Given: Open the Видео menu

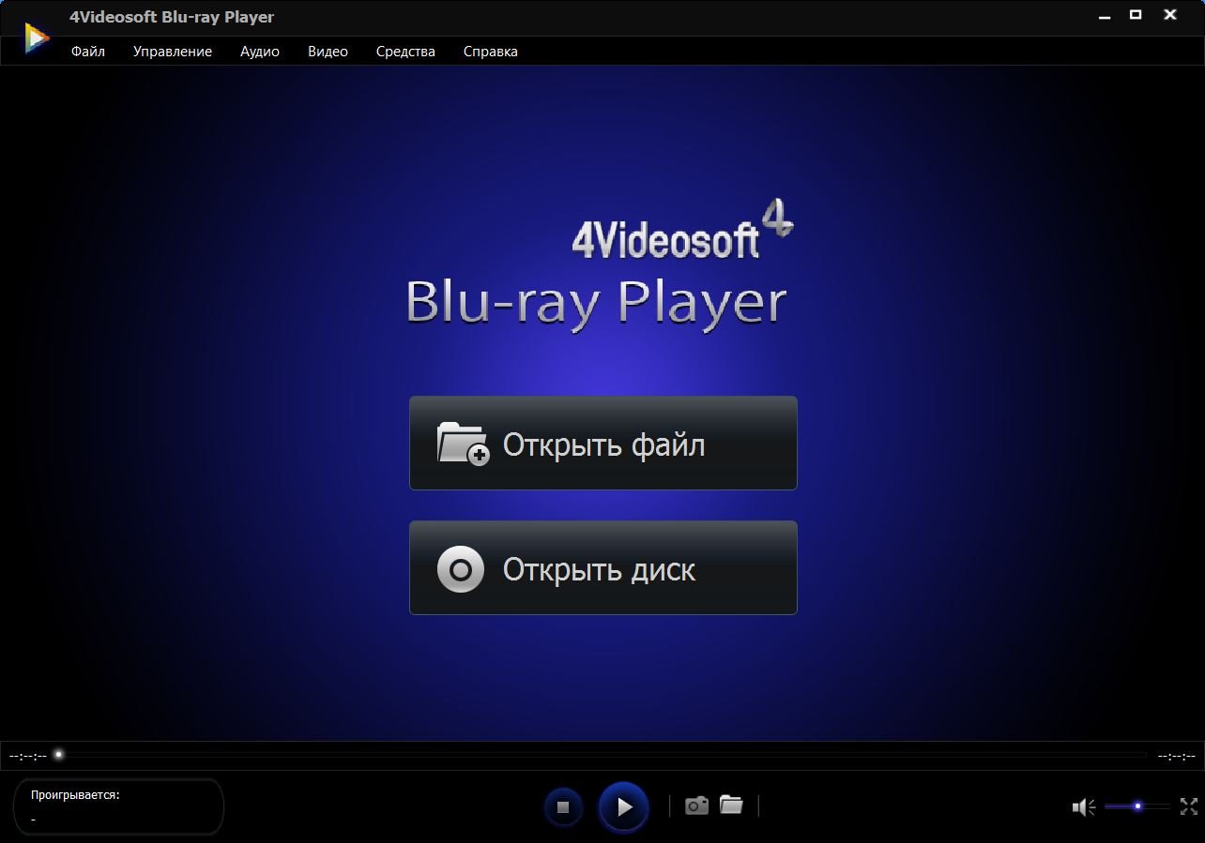Looking at the screenshot, I should pos(328,52).
